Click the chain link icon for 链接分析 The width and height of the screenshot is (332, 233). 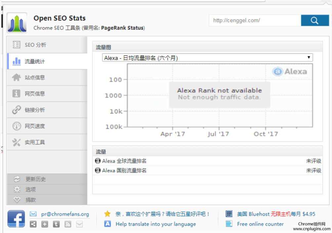pos(17,110)
